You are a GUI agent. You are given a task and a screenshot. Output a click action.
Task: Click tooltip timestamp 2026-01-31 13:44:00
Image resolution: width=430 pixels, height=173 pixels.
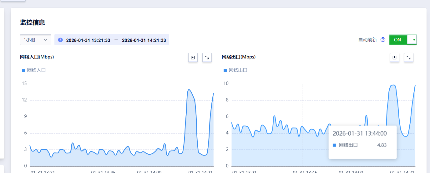pyautogui.click(x=360, y=134)
